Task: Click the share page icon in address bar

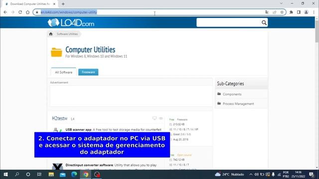Action: coord(275,12)
